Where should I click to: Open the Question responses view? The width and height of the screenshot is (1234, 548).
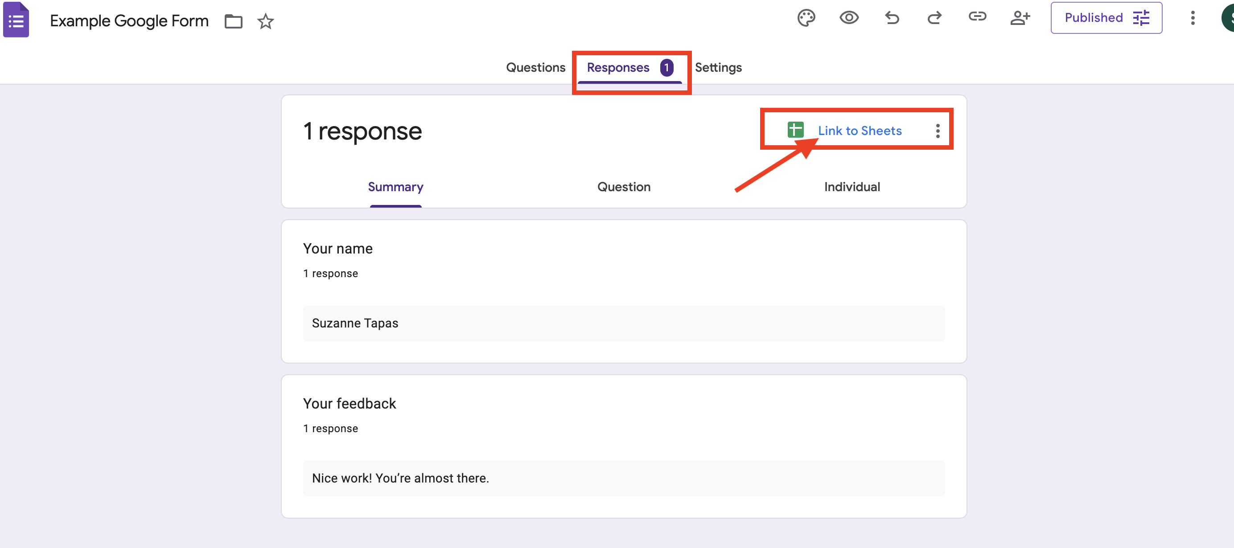tap(624, 187)
